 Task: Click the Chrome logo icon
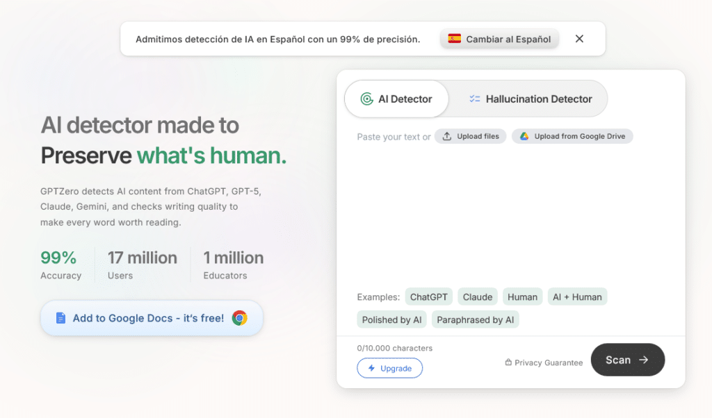tap(240, 318)
